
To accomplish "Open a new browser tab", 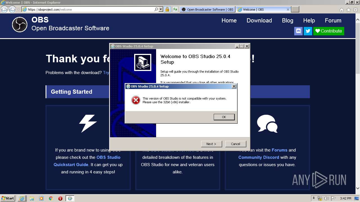I will pyautogui.click(x=295, y=9).
